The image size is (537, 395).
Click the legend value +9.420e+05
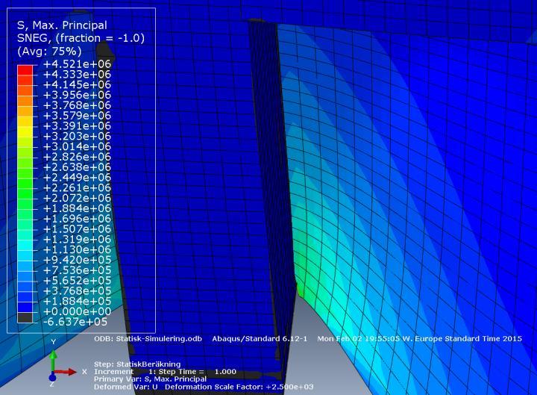tap(77, 260)
